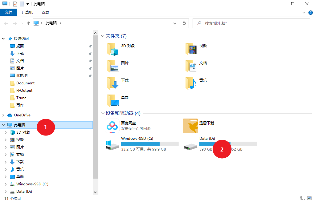Expand the ribbon chevron
The width and height of the screenshot is (314, 202).
point(304,13)
